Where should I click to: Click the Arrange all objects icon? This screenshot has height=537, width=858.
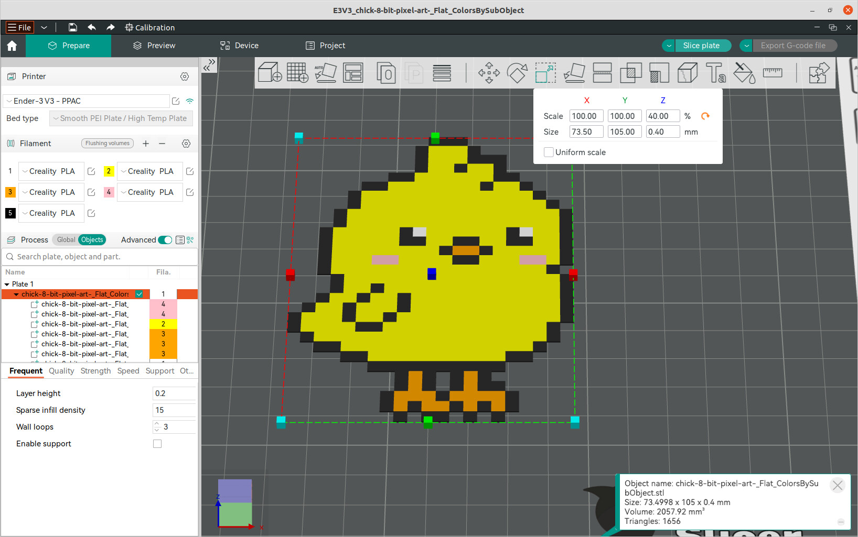tap(353, 72)
